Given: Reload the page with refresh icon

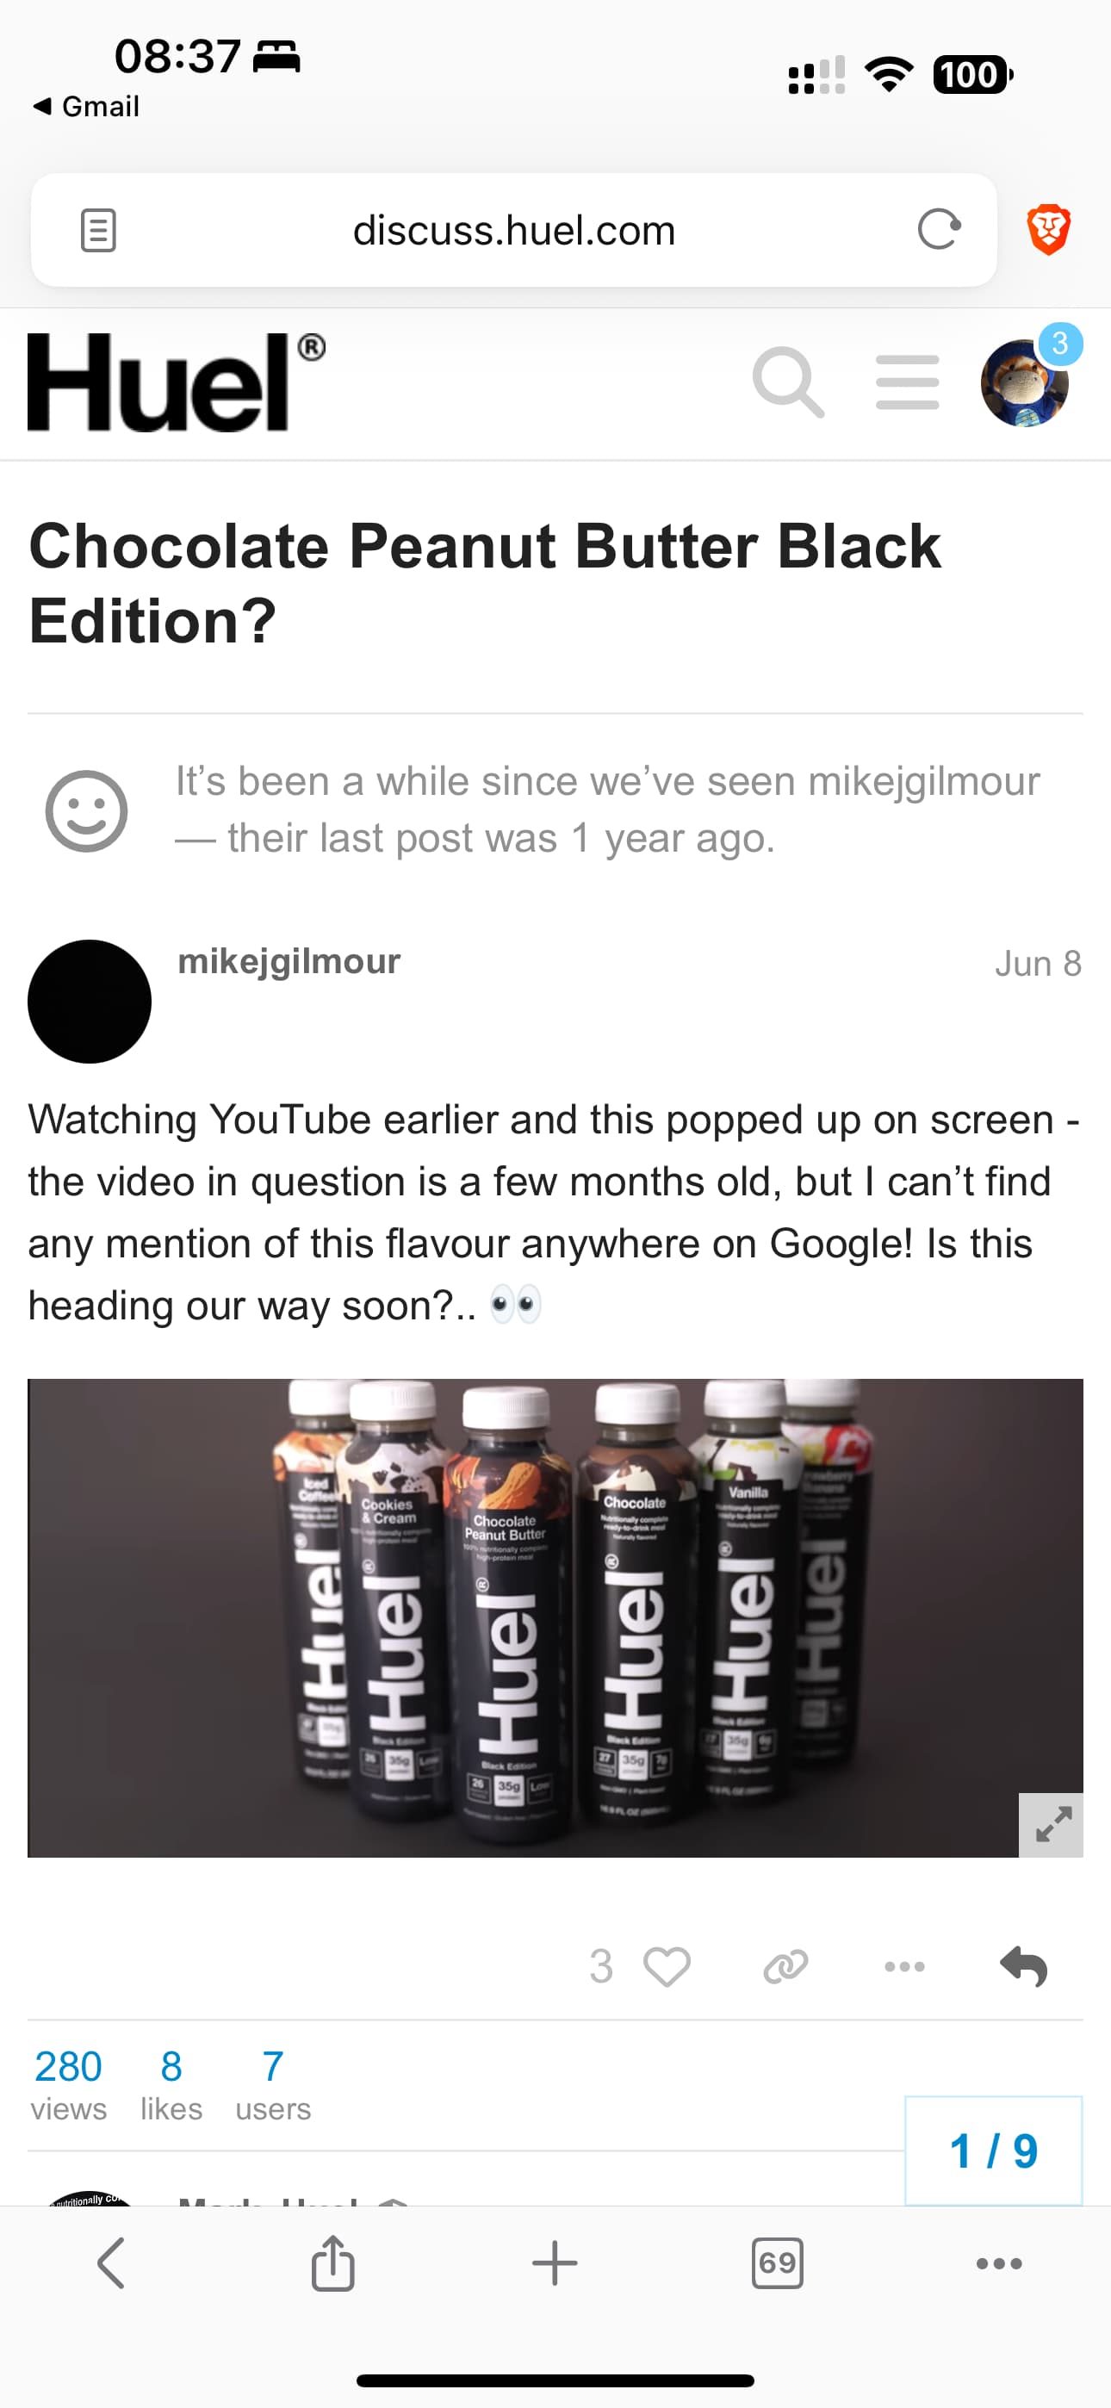Looking at the screenshot, I should pyautogui.click(x=939, y=230).
